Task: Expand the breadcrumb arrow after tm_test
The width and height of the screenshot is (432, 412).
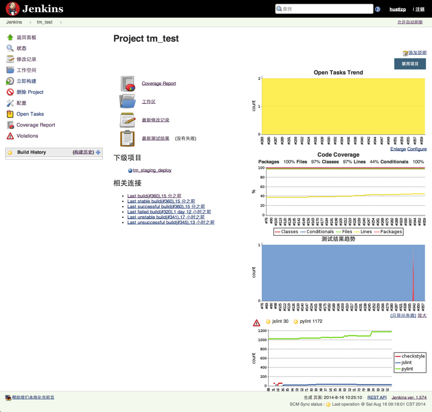Action: click(61, 22)
